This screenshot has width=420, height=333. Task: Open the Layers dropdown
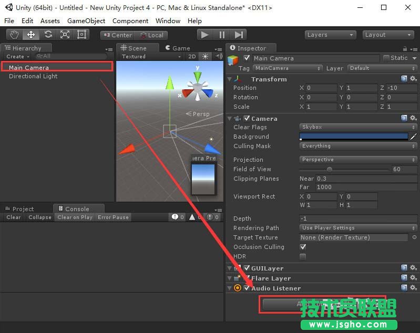[x=330, y=35]
